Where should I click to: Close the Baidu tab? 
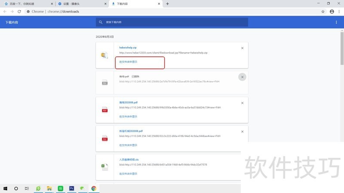click(52, 4)
